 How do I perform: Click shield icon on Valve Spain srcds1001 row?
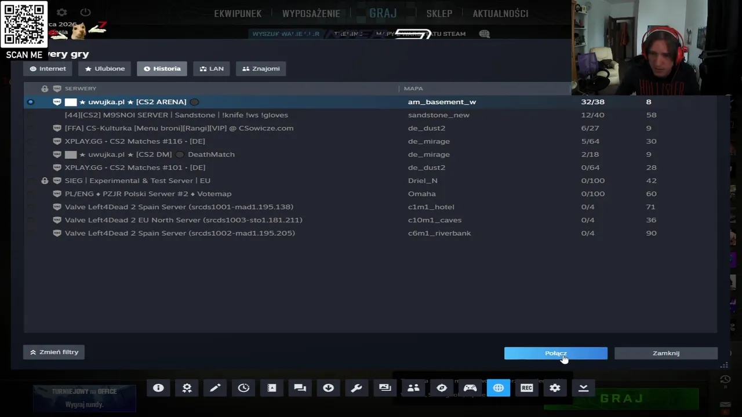57,207
